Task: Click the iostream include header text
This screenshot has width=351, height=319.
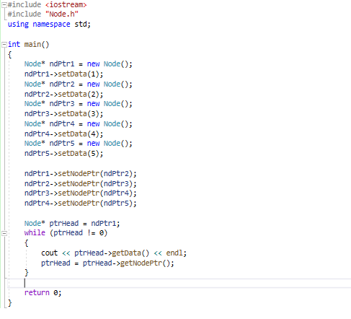Action: 66,4
